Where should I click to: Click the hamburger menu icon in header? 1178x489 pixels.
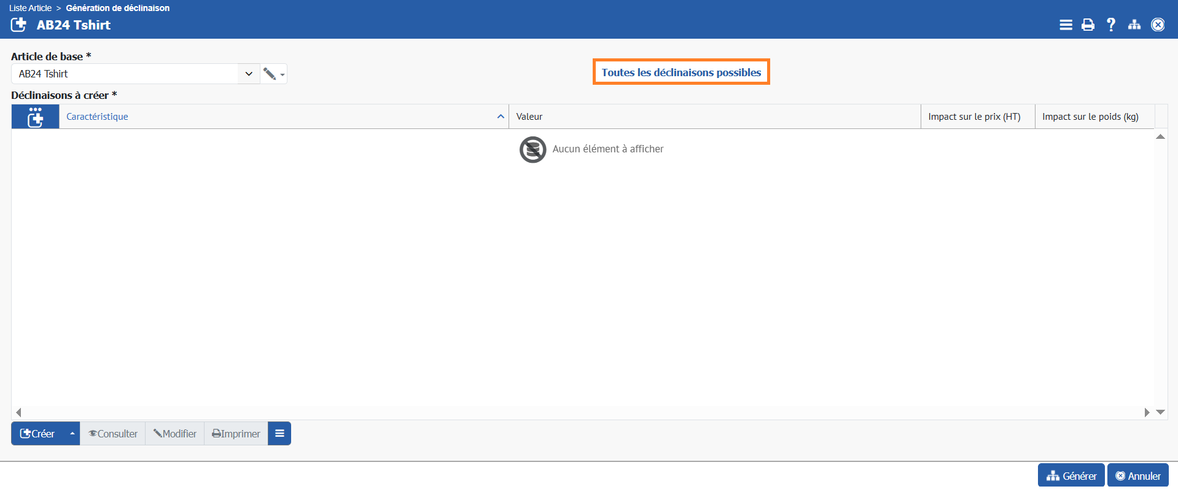coord(1066,25)
